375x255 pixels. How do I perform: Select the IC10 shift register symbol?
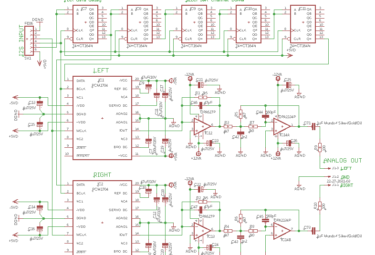pyautogui.click(x=249, y=24)
